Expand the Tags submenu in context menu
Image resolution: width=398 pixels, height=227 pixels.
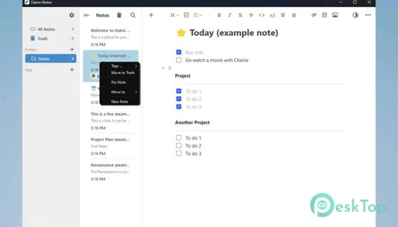[119, 66]
